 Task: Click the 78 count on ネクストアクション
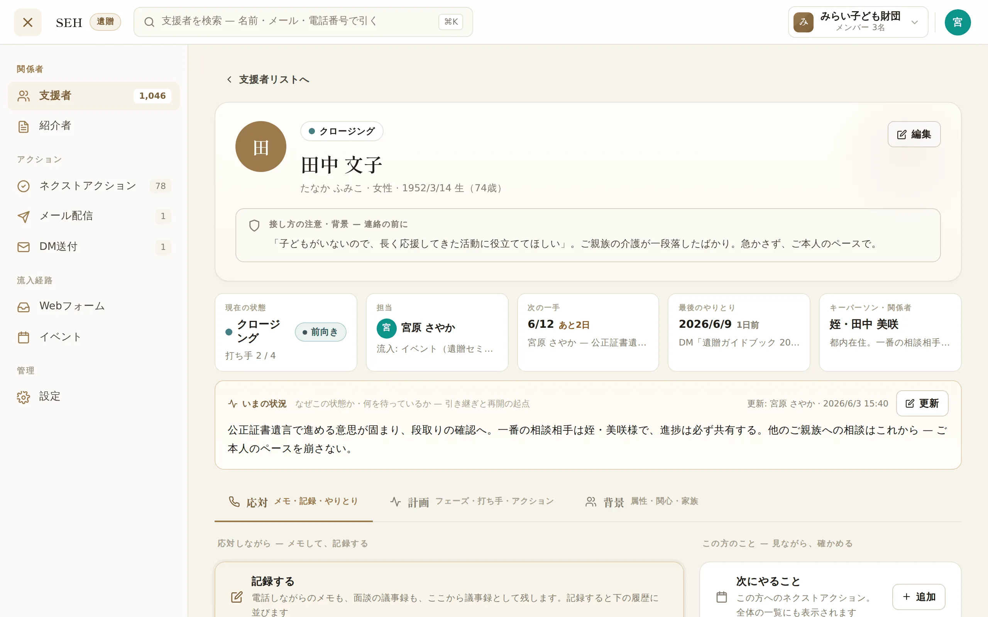[161, 186]
